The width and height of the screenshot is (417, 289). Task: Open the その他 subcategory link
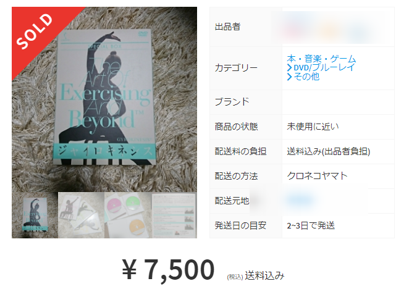click(306, 77)
